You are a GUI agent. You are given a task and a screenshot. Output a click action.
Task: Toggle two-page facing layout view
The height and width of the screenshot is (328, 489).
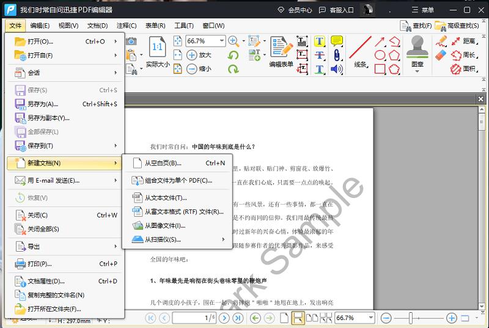point(312,318)
